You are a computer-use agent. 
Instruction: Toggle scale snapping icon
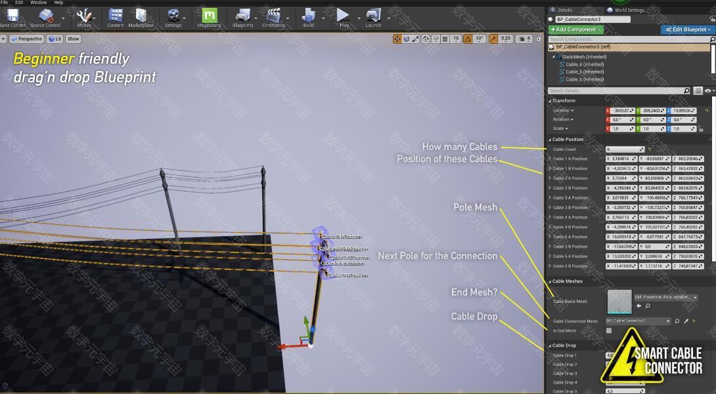493,39
